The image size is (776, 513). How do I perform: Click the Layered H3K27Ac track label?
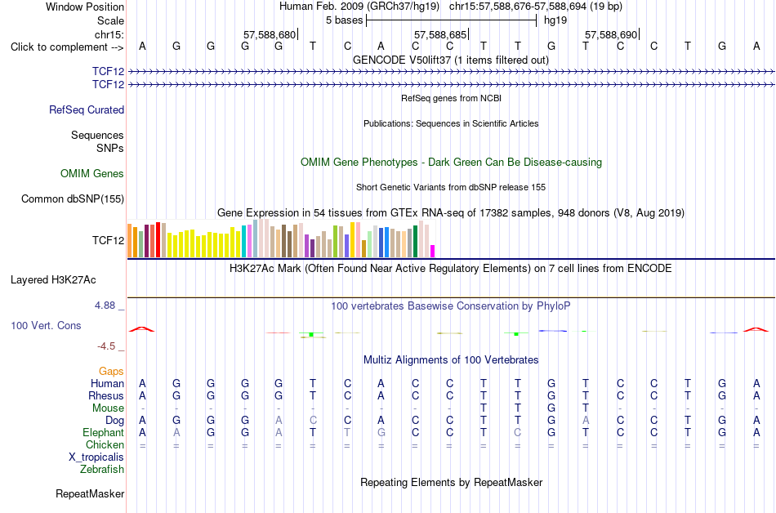(x=53, y=280)
